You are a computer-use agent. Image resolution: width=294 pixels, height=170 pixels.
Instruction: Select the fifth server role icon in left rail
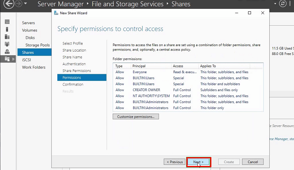(x=7, y=52)
